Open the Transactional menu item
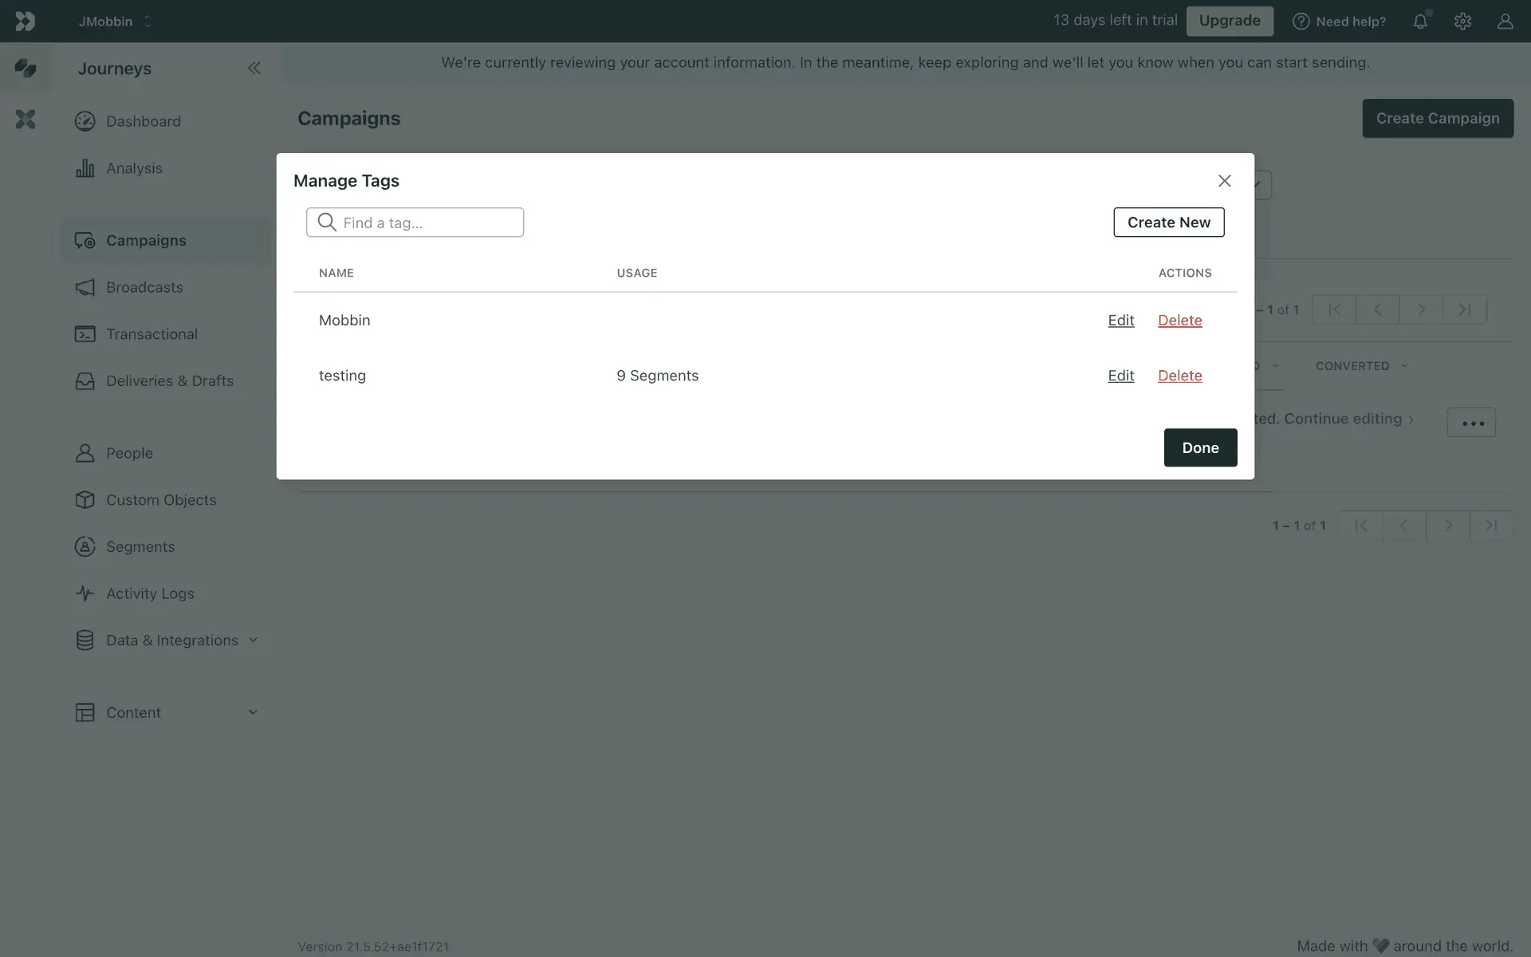 pyautogui.click(x=152, y=334)
